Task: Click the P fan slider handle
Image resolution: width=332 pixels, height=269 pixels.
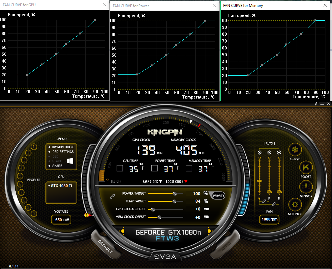Action: coord(269,192)
